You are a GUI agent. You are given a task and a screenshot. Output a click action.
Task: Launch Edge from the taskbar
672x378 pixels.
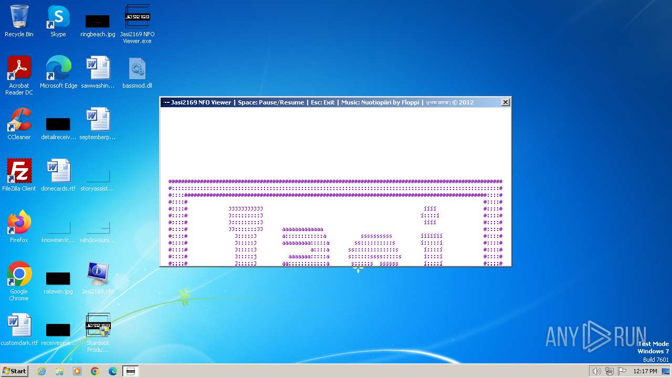click(113, 371)
